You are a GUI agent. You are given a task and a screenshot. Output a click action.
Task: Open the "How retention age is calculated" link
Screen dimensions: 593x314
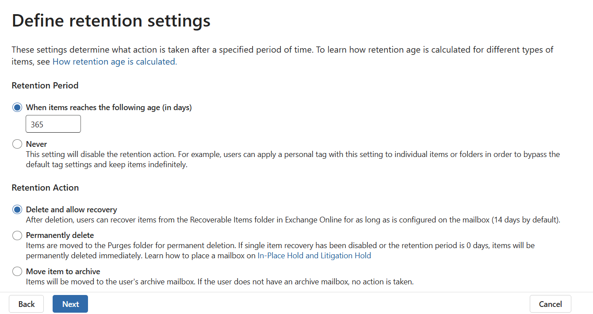coord(114,61)
